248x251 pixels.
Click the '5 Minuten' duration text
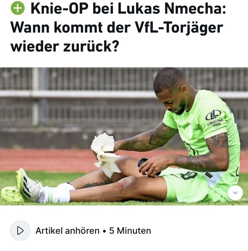[130, 231]
